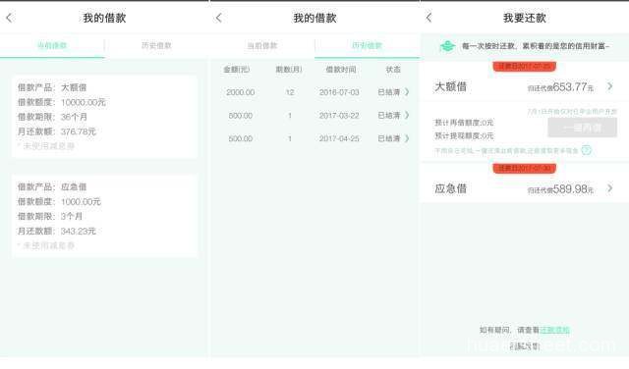This screenshot has height=369, width=629.
Task: Open 大额借 repayment details via its chevron
Action: click(x=609, y=86)
